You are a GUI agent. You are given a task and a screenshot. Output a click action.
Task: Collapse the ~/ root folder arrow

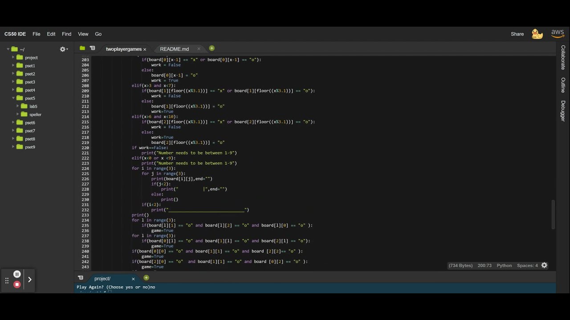[x=8, y=49]
